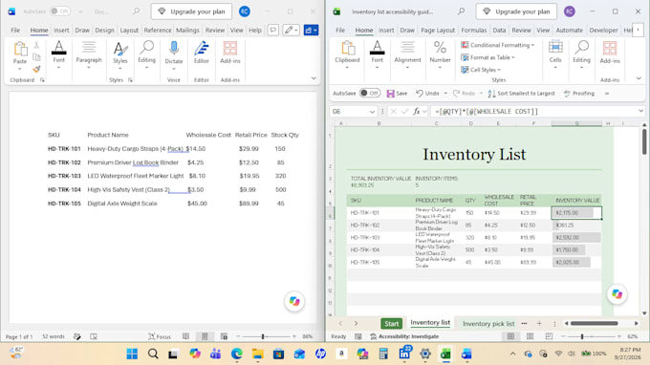Viewport: 650px width, 365px height.
Task: Open Conditional Formatting dropdown
Action: [x=497, y=45]
